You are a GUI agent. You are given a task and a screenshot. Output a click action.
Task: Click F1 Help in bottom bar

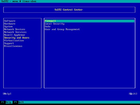coord(6,102)
